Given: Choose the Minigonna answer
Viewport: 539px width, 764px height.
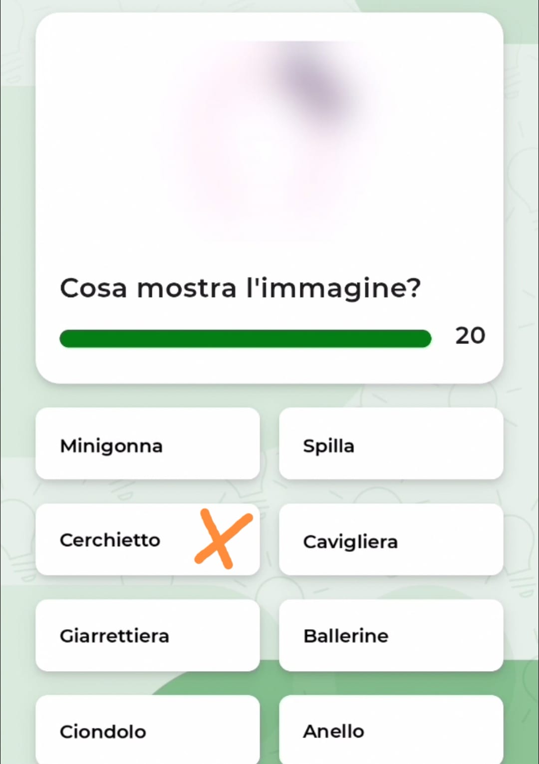Looking at the screenshot, I should tap(147, 444).
